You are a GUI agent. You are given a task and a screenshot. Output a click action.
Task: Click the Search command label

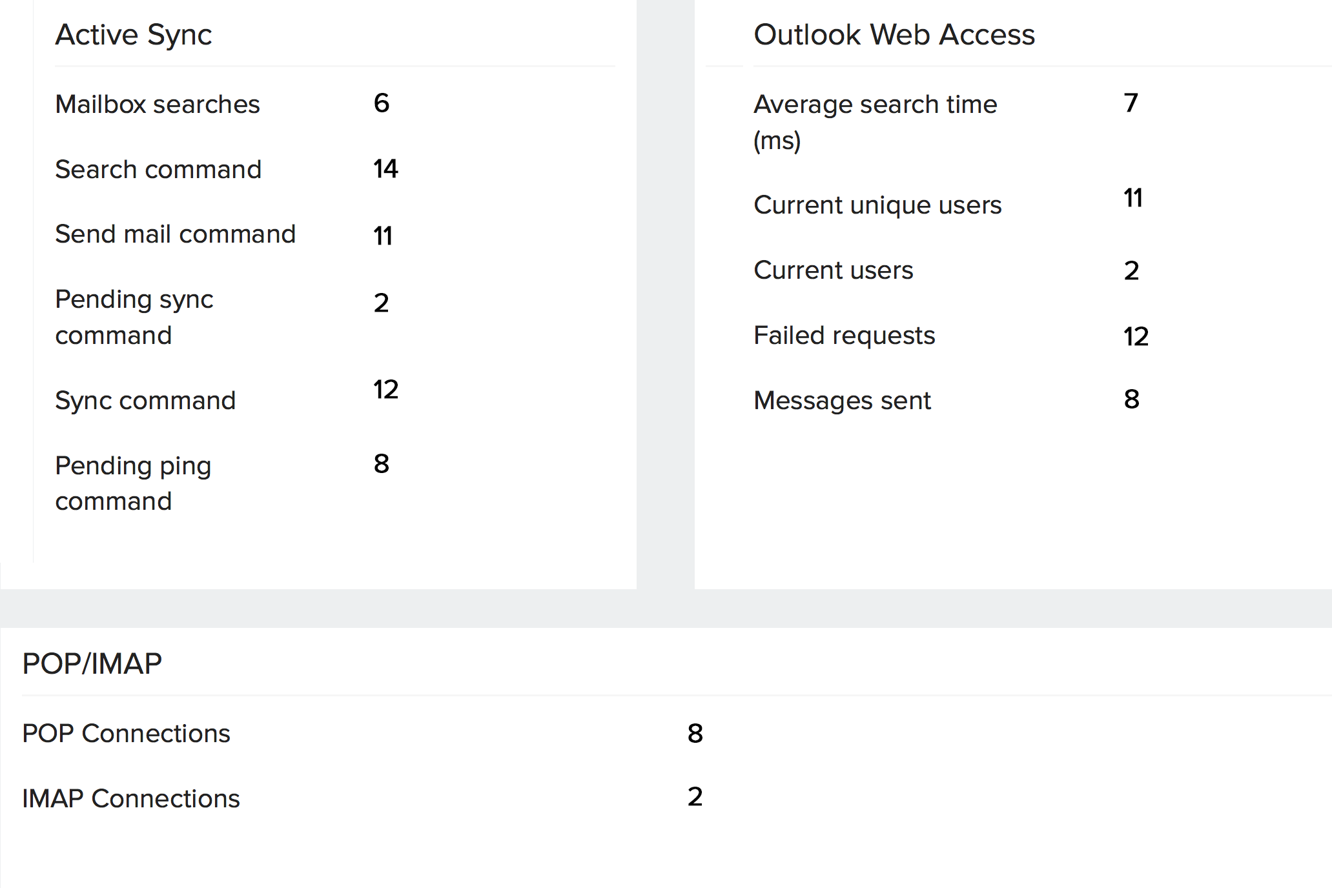pos(158,170)
